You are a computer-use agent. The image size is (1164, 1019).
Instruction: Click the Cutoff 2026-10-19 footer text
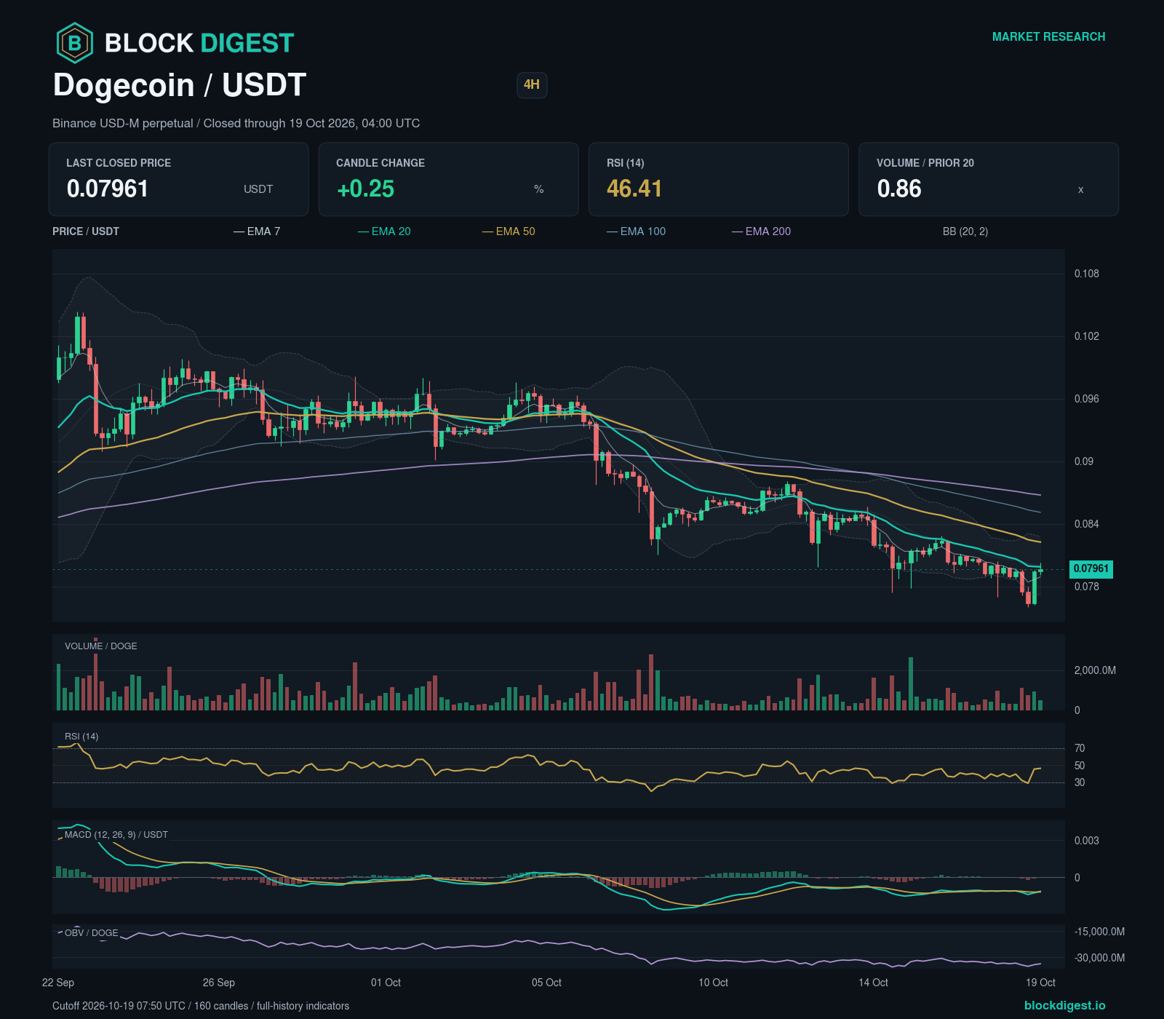coord(201,1006)
